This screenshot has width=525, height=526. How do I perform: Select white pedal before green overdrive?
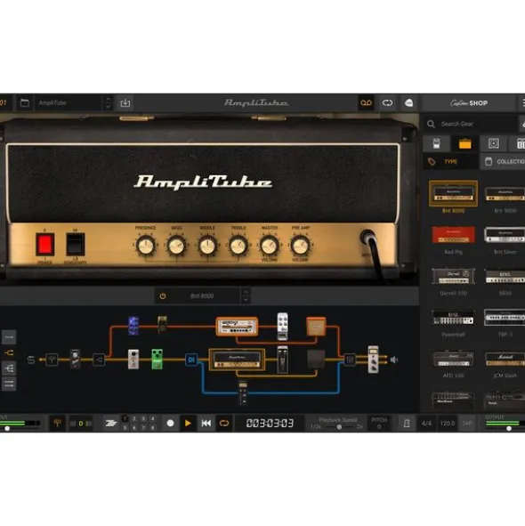(133, 359)
